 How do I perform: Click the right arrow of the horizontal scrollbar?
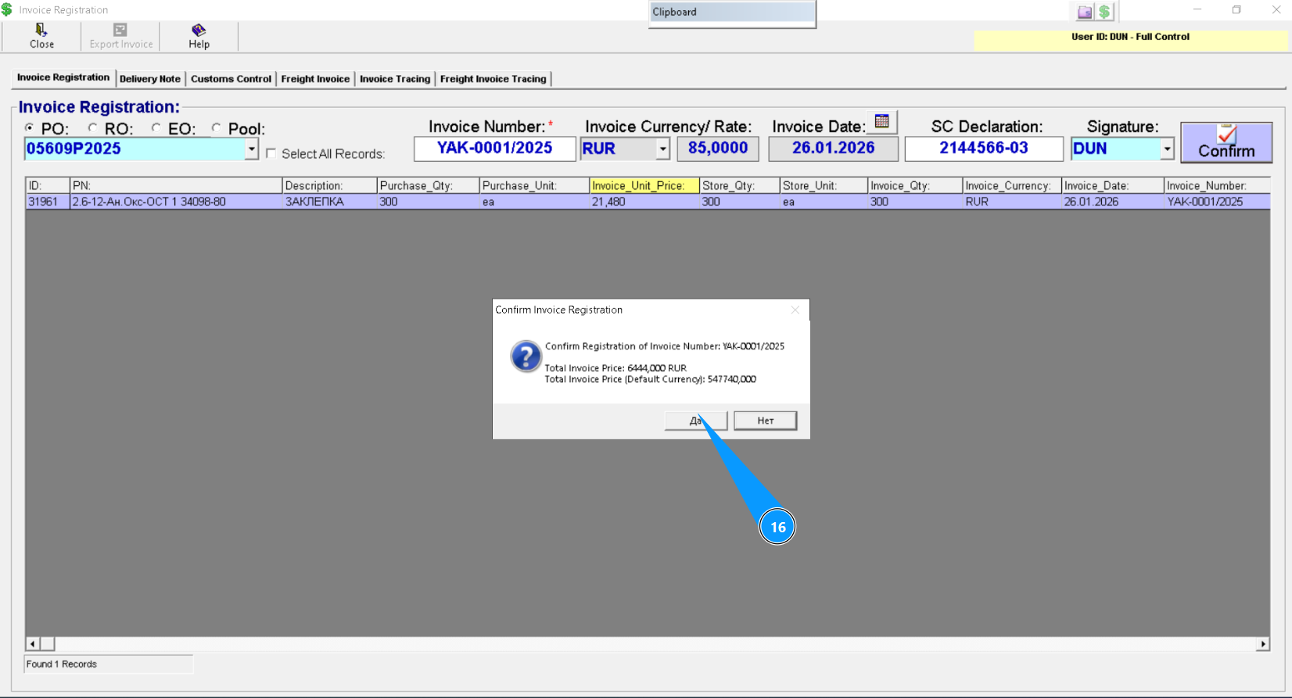[1263, 644]
